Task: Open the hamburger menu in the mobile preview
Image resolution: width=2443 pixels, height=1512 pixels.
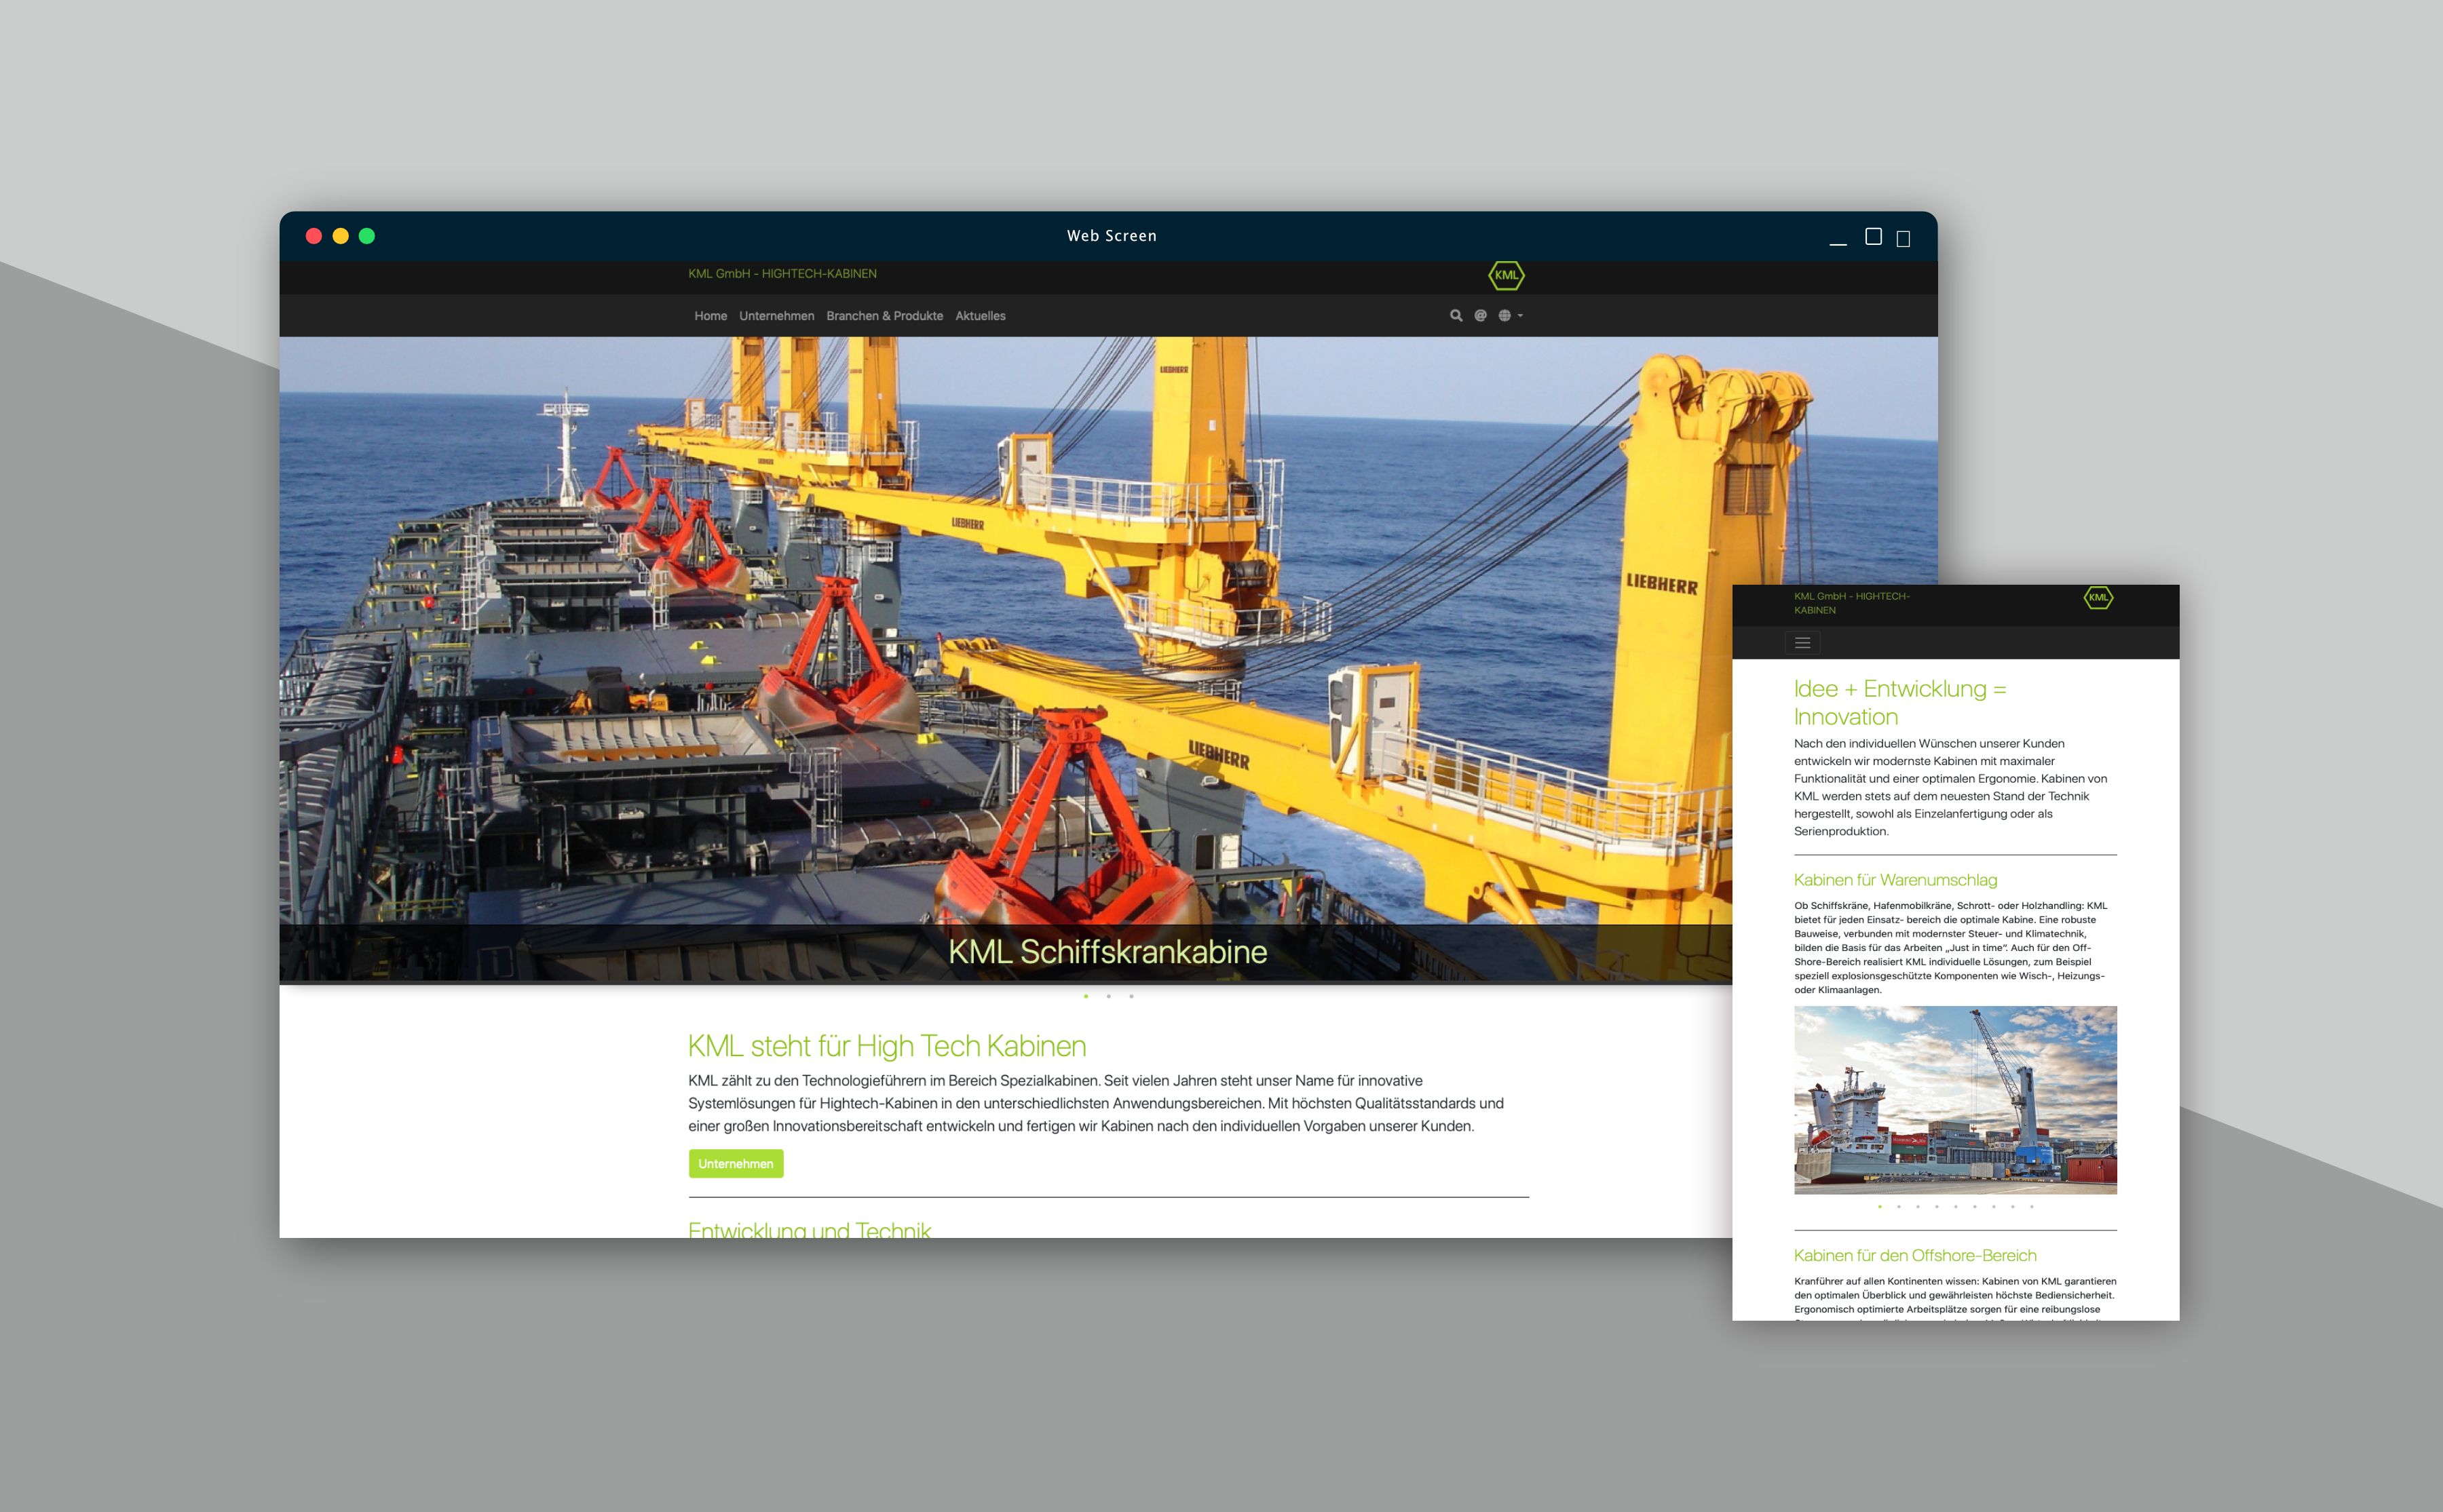Action: [x=1803, y=643]
